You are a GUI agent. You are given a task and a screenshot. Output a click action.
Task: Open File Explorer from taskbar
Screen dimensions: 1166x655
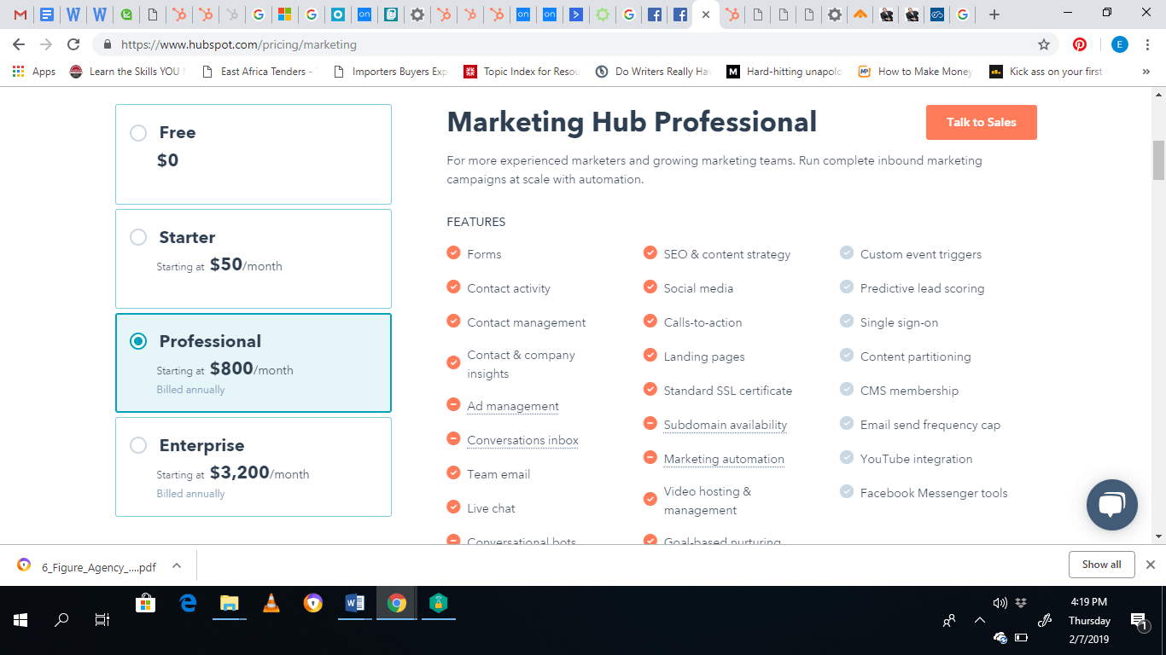click(230, 604)
